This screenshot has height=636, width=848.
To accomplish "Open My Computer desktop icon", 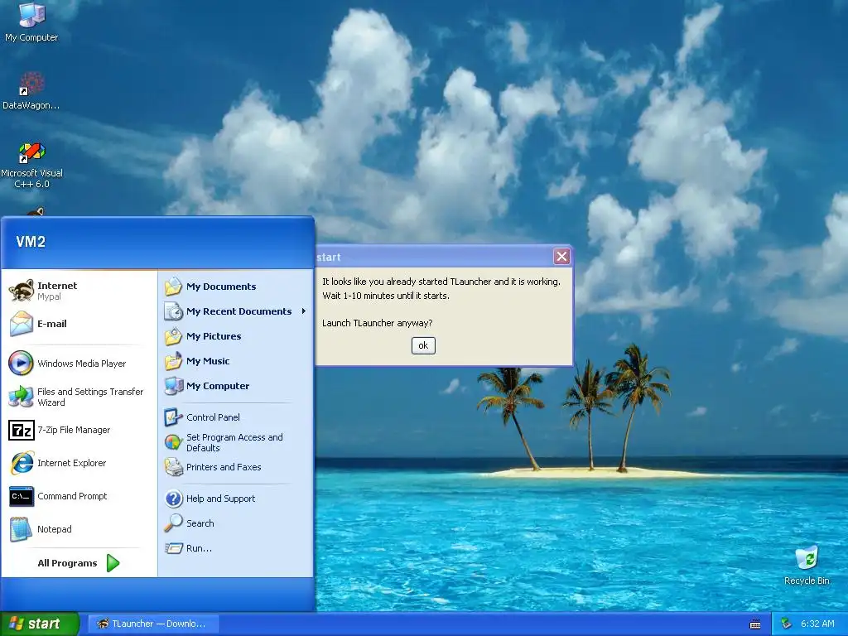I will (x=31, y=22).
